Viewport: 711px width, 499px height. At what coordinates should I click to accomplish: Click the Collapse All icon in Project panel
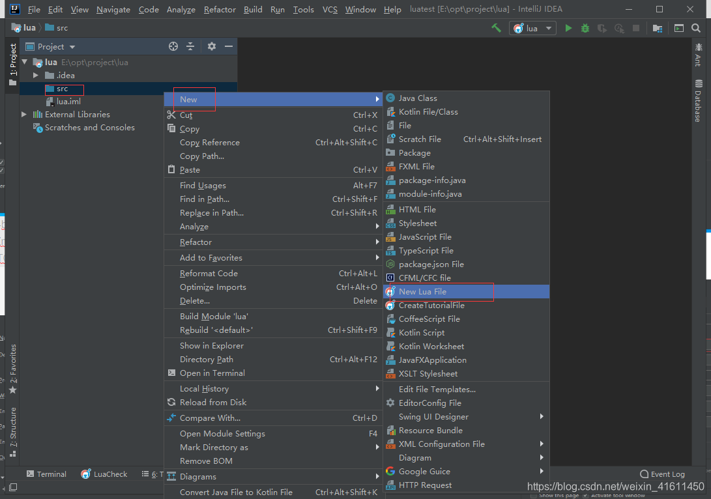coord(190,46)
